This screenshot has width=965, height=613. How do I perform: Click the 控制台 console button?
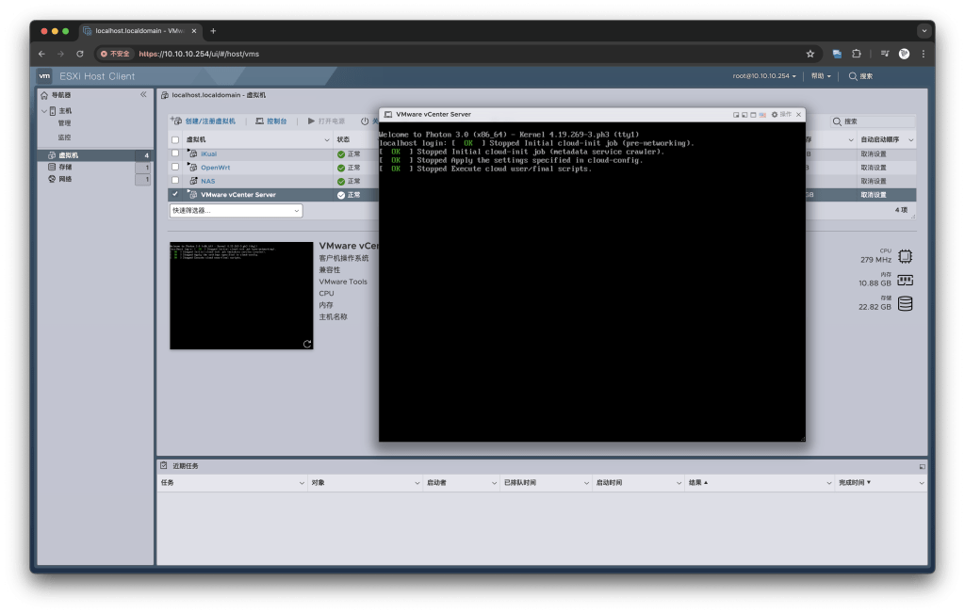click(271, 121)
